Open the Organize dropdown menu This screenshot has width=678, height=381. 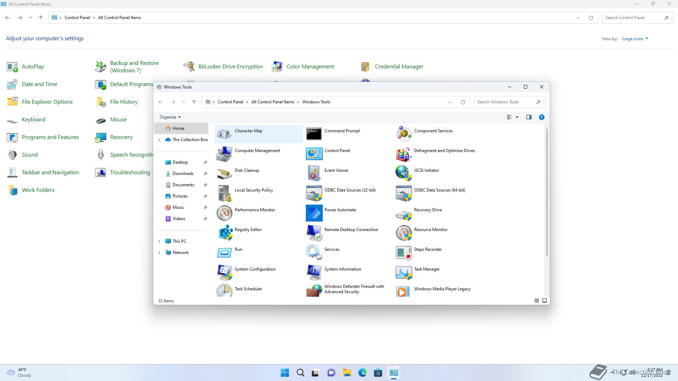click(x=170, y=117)
